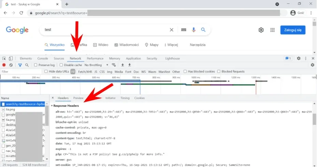Viewport: 317px width, 167px height.
Task: Open a new browser tab
Action: [x=67, y=4]
